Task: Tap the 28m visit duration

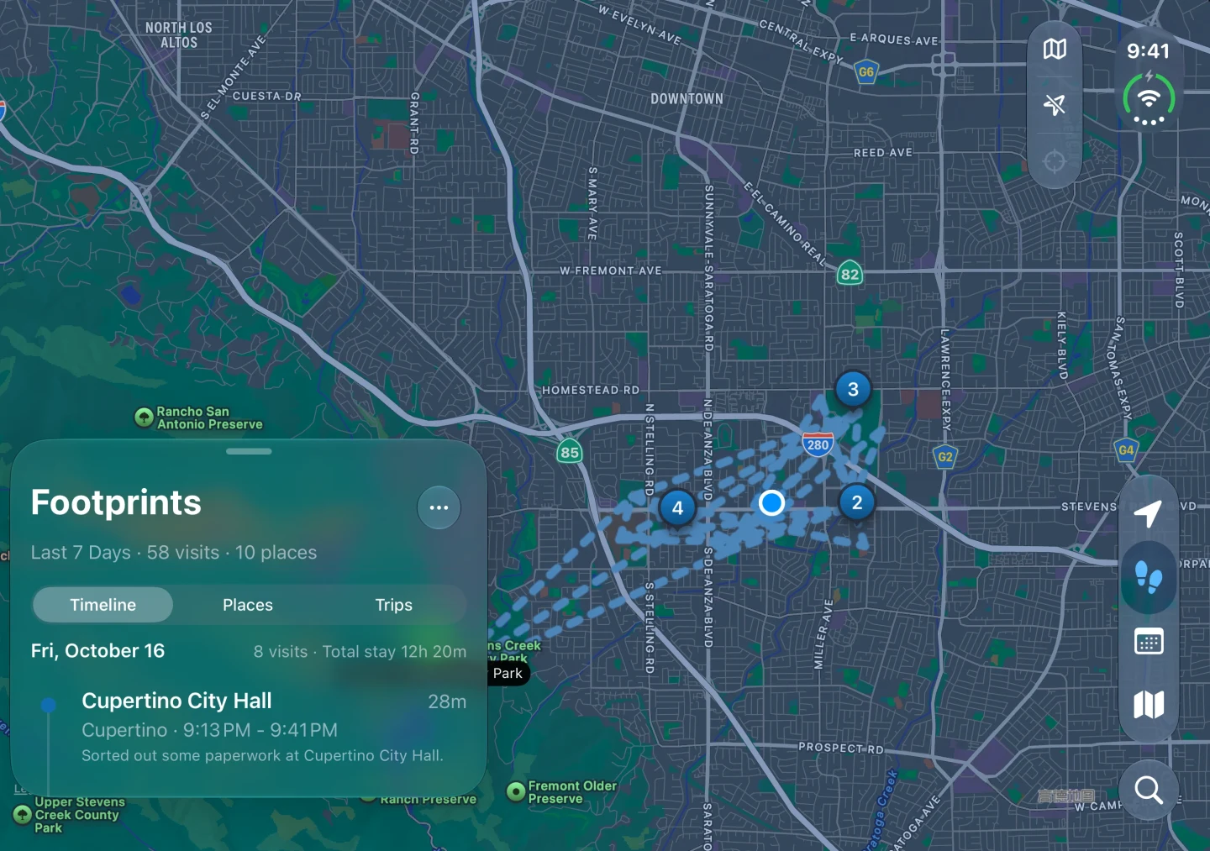Action: click(447, 701)
